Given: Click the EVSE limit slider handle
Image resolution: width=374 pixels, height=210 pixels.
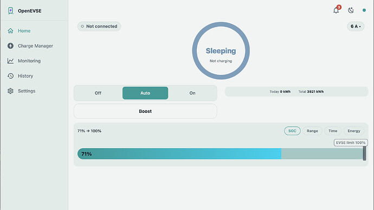Looking at the screenshot, I should [x=364, y=154].
